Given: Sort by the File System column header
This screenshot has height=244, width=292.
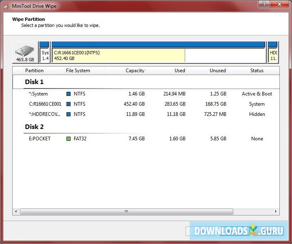Looking at the screenshot, I should 84,71.
